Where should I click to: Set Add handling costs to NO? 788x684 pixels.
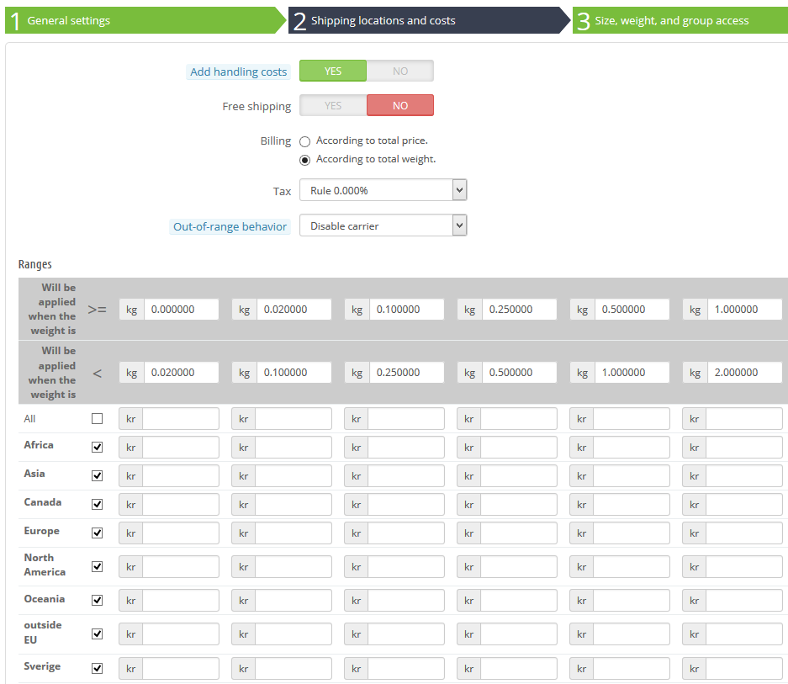tap(400, 71)
